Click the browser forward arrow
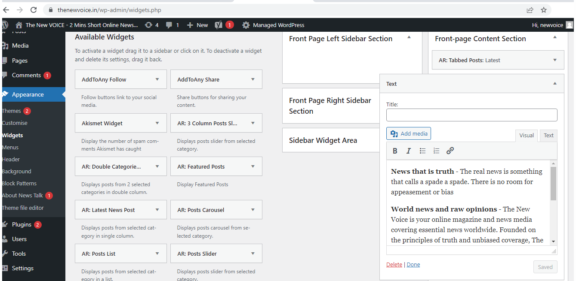576x281 pixels. pyautogui.click(x=19, y=10)
